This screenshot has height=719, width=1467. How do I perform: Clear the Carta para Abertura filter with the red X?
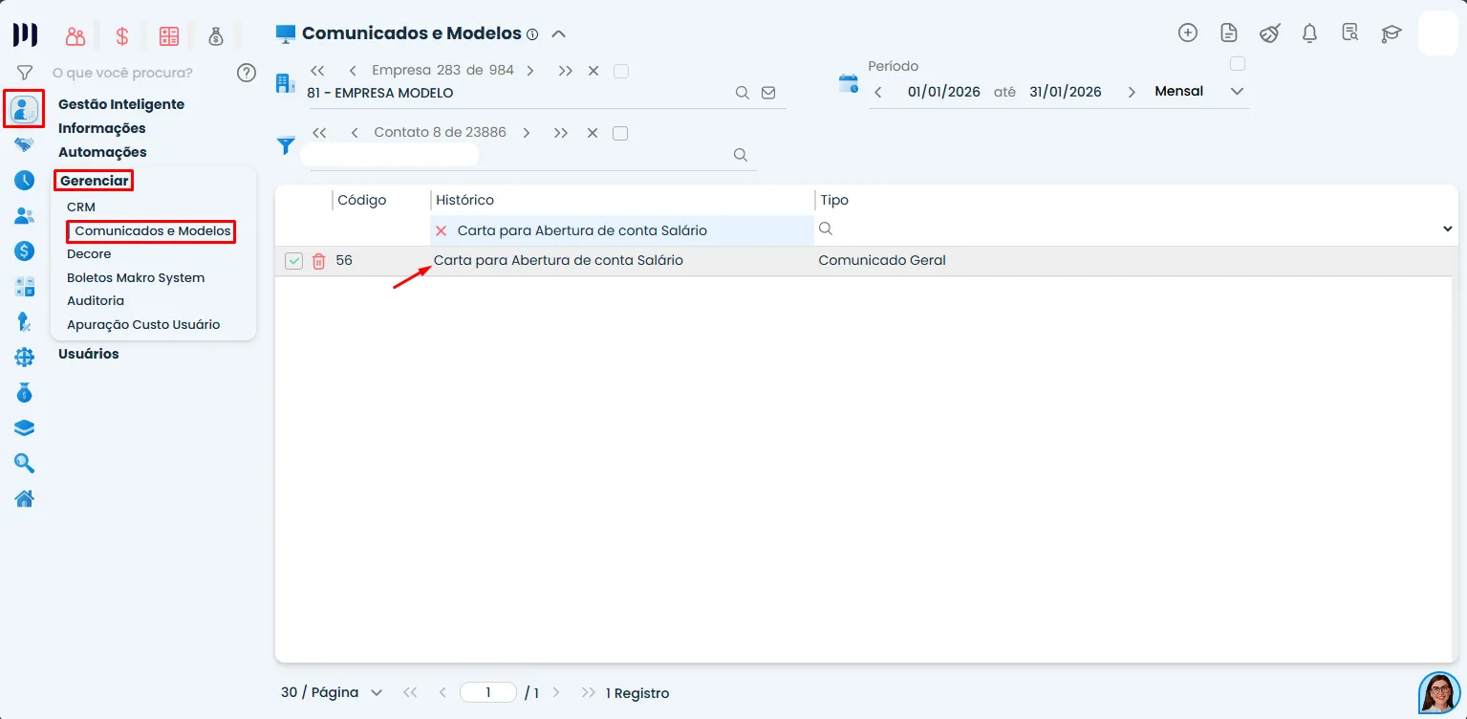pyautogui.click(x=440, y=229)
